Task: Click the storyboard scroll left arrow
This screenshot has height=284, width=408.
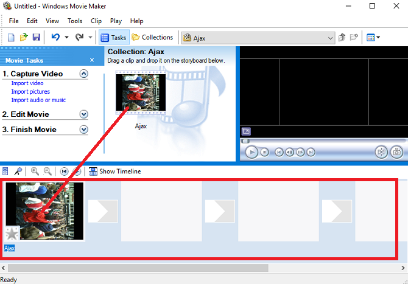Action: pos(4,268)
